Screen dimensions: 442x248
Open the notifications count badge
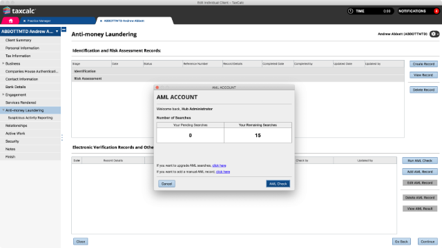436,11
